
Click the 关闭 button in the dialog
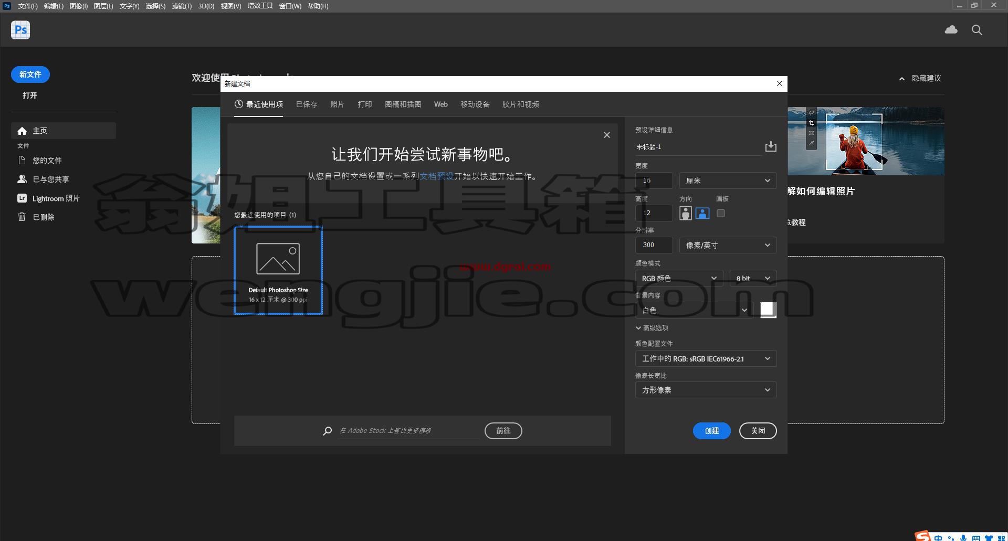pyautogui.click(x=758, y=431)
